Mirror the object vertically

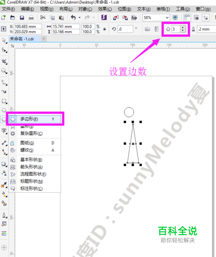(x=157, y=29)
